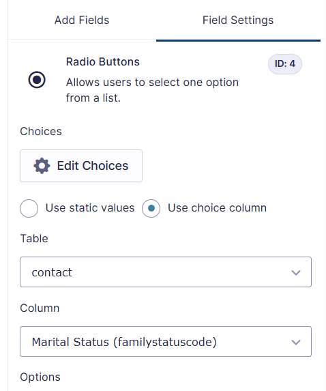Click the Radio Buttons field type icon
The image size is (326, 391).
tap(37, 80)
